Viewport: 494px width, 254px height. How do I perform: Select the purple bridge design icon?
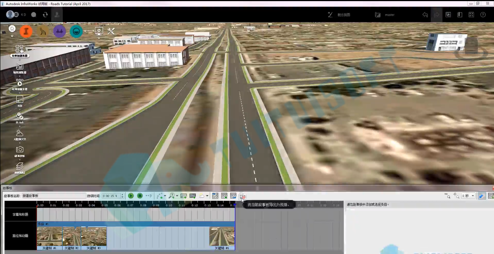click(x=60, y=32)
